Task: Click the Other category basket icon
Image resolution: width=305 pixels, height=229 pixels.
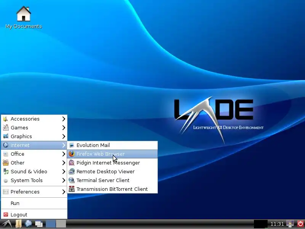Action: point(6,163)
